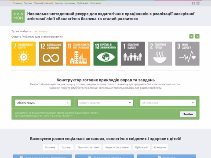The width and height of the screenshot is (211, 158).
Task: Open the Facebook social icon in the header
Action: click(x=193, y=3)
